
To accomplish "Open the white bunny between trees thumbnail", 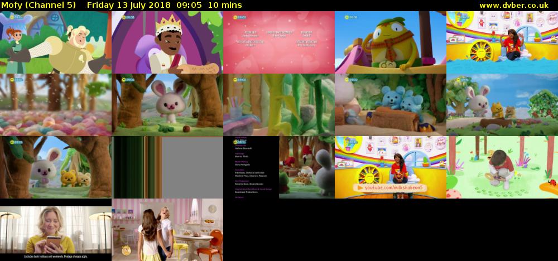I will point(167,105).
